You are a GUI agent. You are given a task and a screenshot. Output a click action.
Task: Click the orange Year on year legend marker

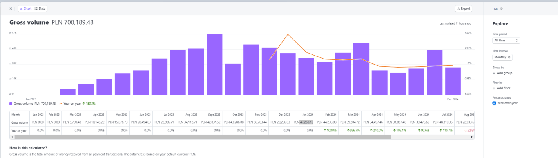tap(60, 104)
